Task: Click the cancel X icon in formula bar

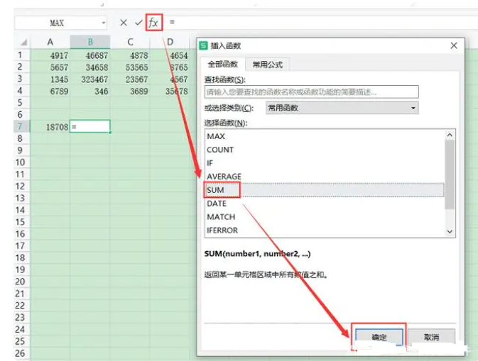Action: coord(124,23)
